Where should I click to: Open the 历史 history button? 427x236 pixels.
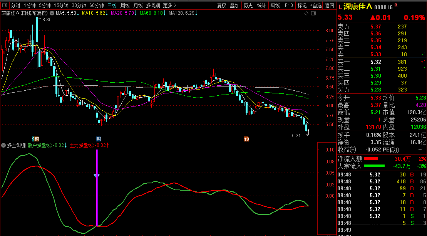pos(248,5)
